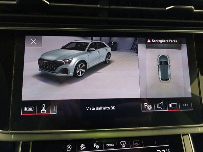
Task: Tap the overhead car thumbnail view
Action: pyautogui.click(x=164, y=68)
